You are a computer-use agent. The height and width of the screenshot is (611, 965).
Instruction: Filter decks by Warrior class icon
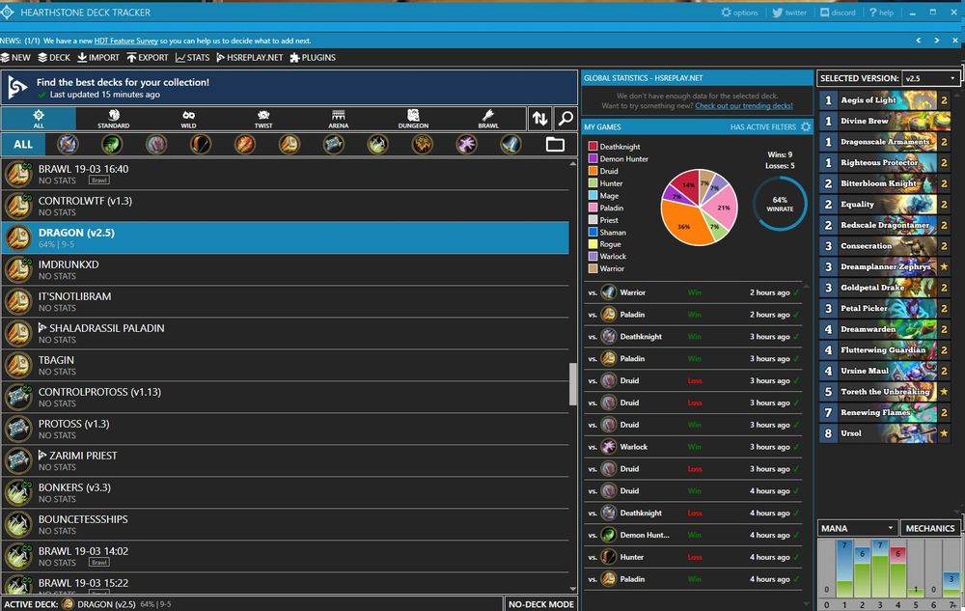[510, 145]
